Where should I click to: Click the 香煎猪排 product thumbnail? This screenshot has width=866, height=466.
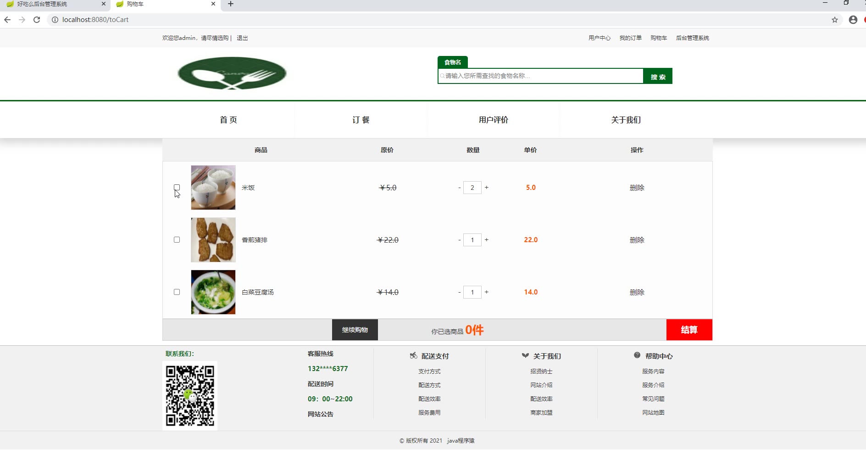(x=213, y=240)
